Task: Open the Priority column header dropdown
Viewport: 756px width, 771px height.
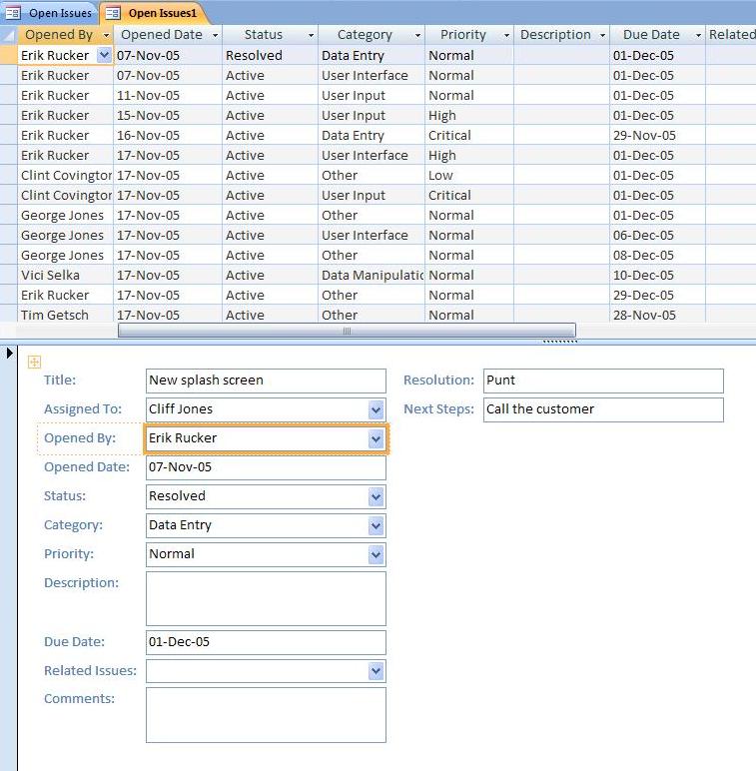Action: 506,35
